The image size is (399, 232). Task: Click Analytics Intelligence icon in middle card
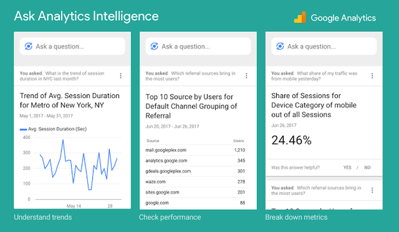pos(154,47)
